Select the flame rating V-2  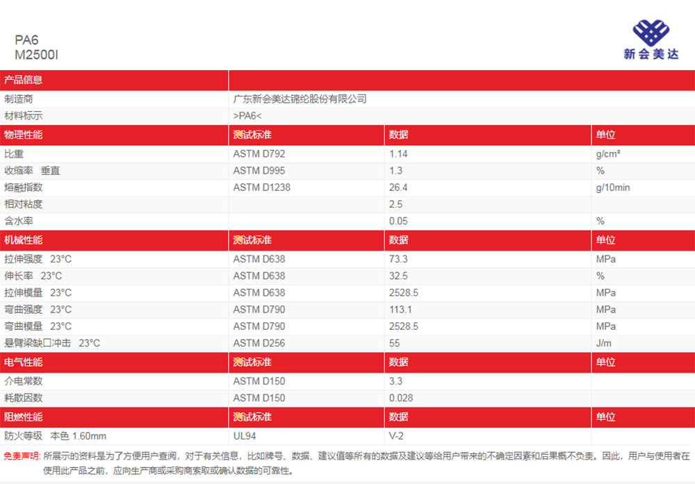[396, 436]
